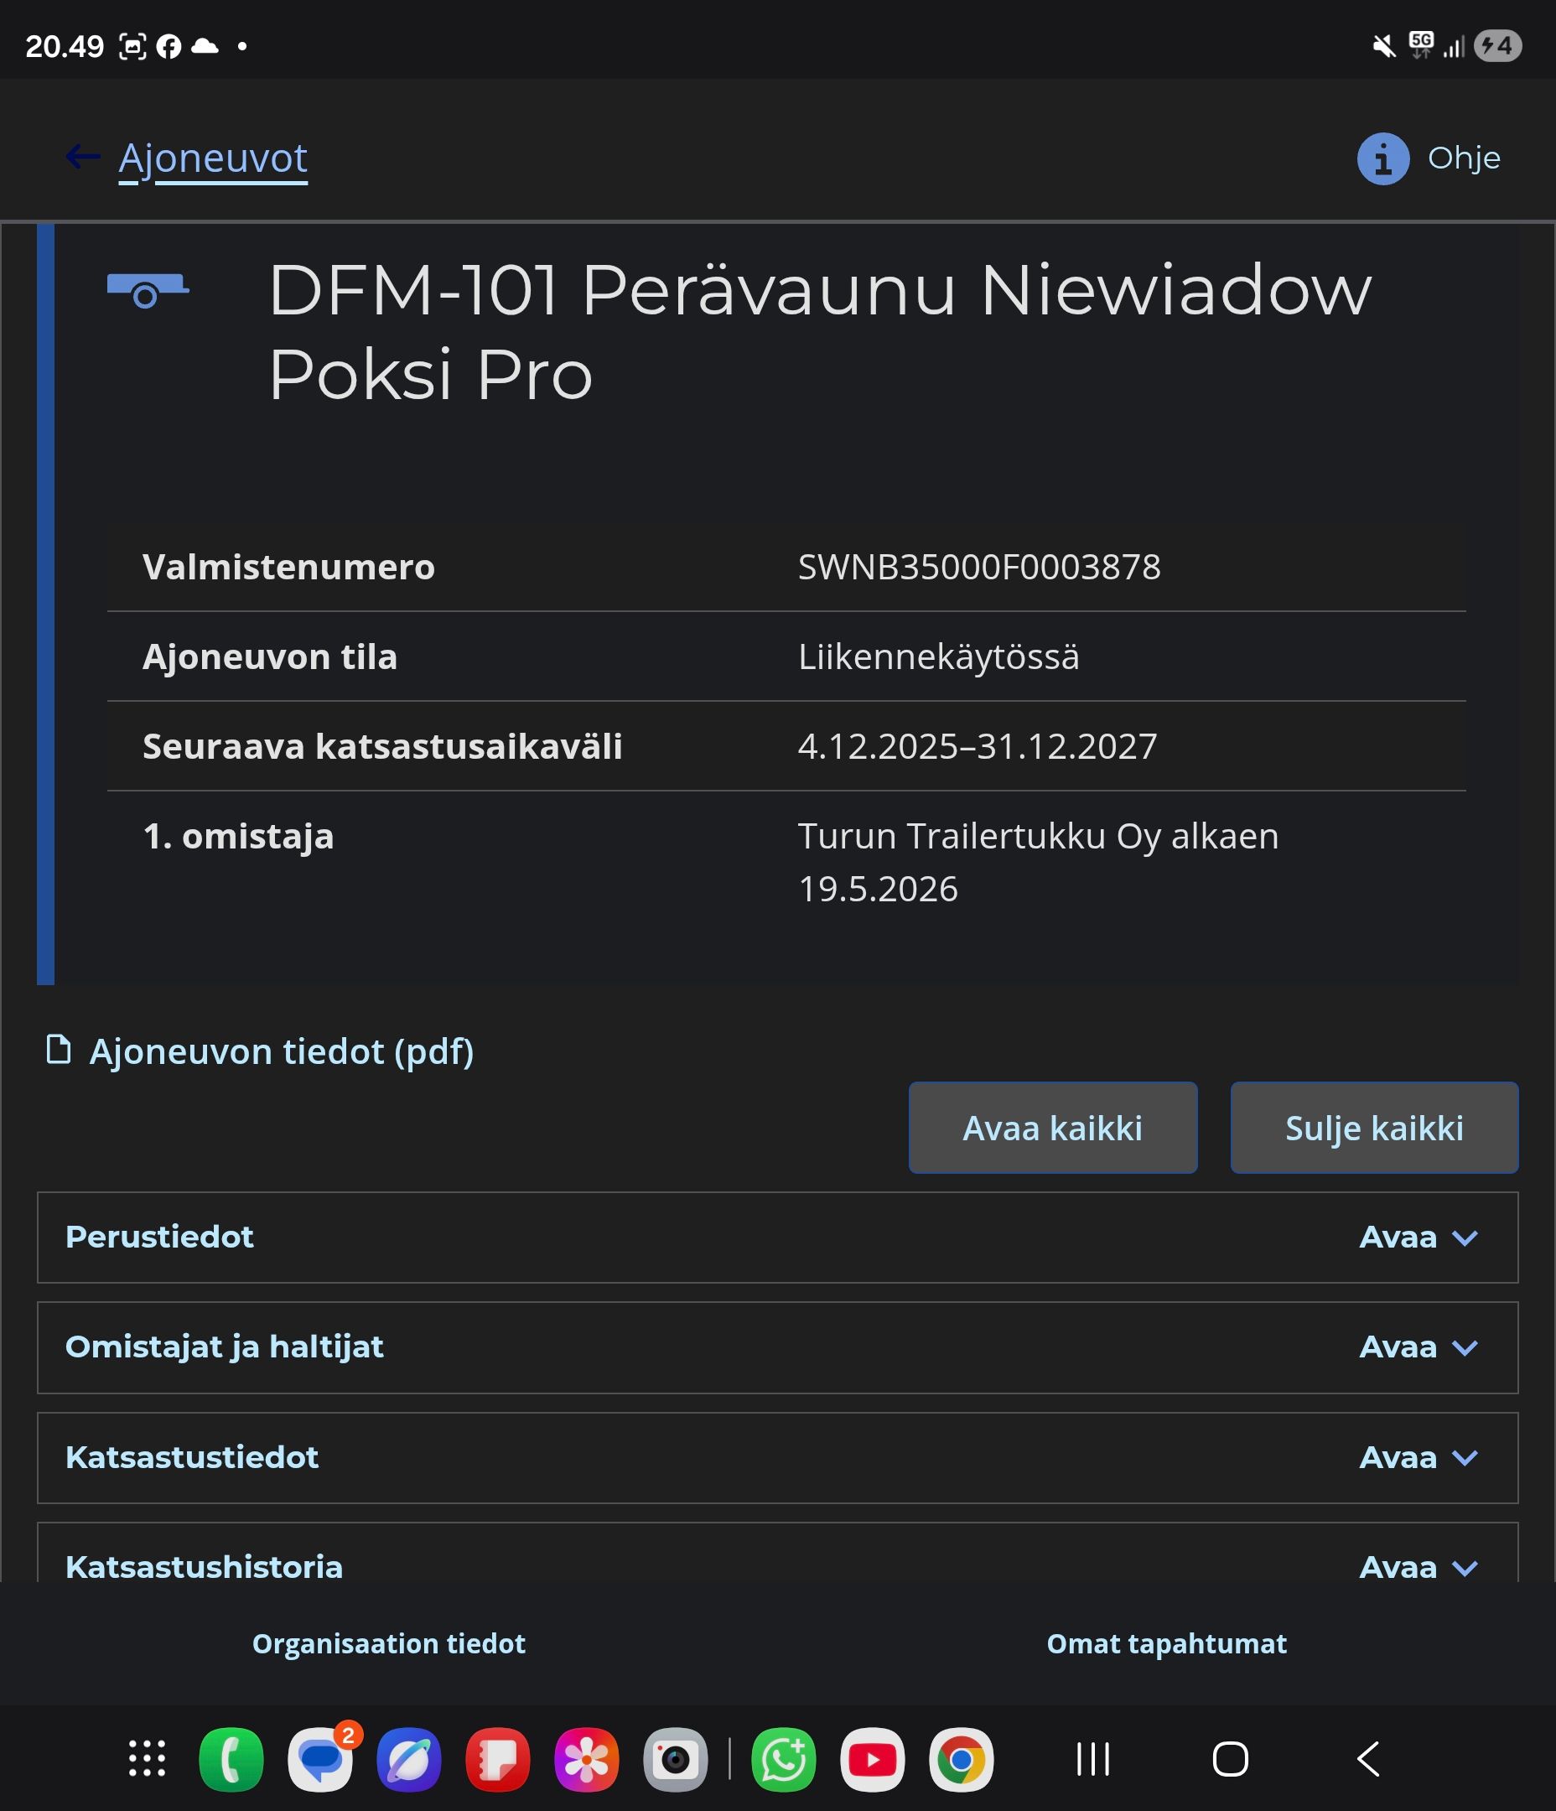
Task: Tap the recent apps navigation button
Action: (x=1092, y=1759)
